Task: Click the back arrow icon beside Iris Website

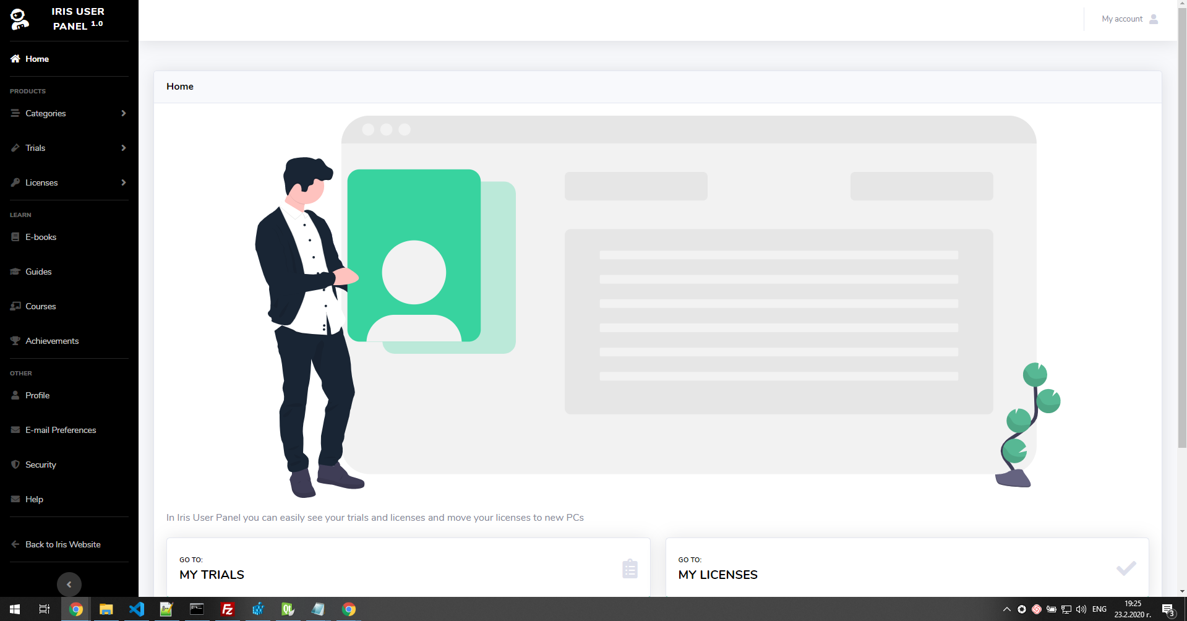Action: 15,544
